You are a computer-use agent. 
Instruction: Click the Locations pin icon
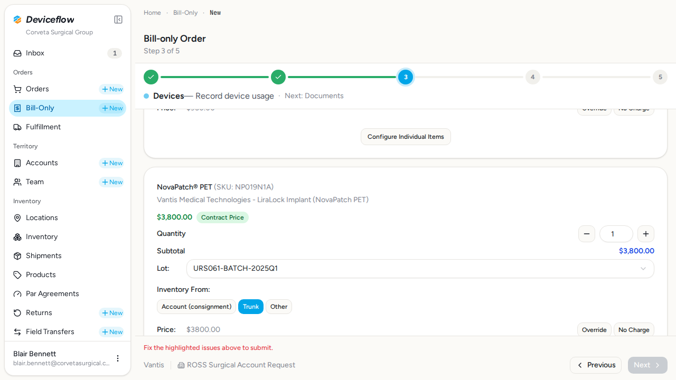[17, 218]
